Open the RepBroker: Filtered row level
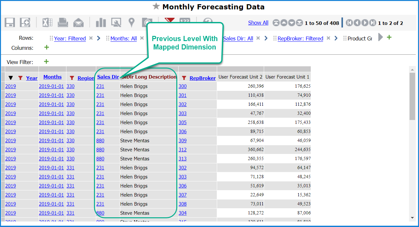 [300, 38]
